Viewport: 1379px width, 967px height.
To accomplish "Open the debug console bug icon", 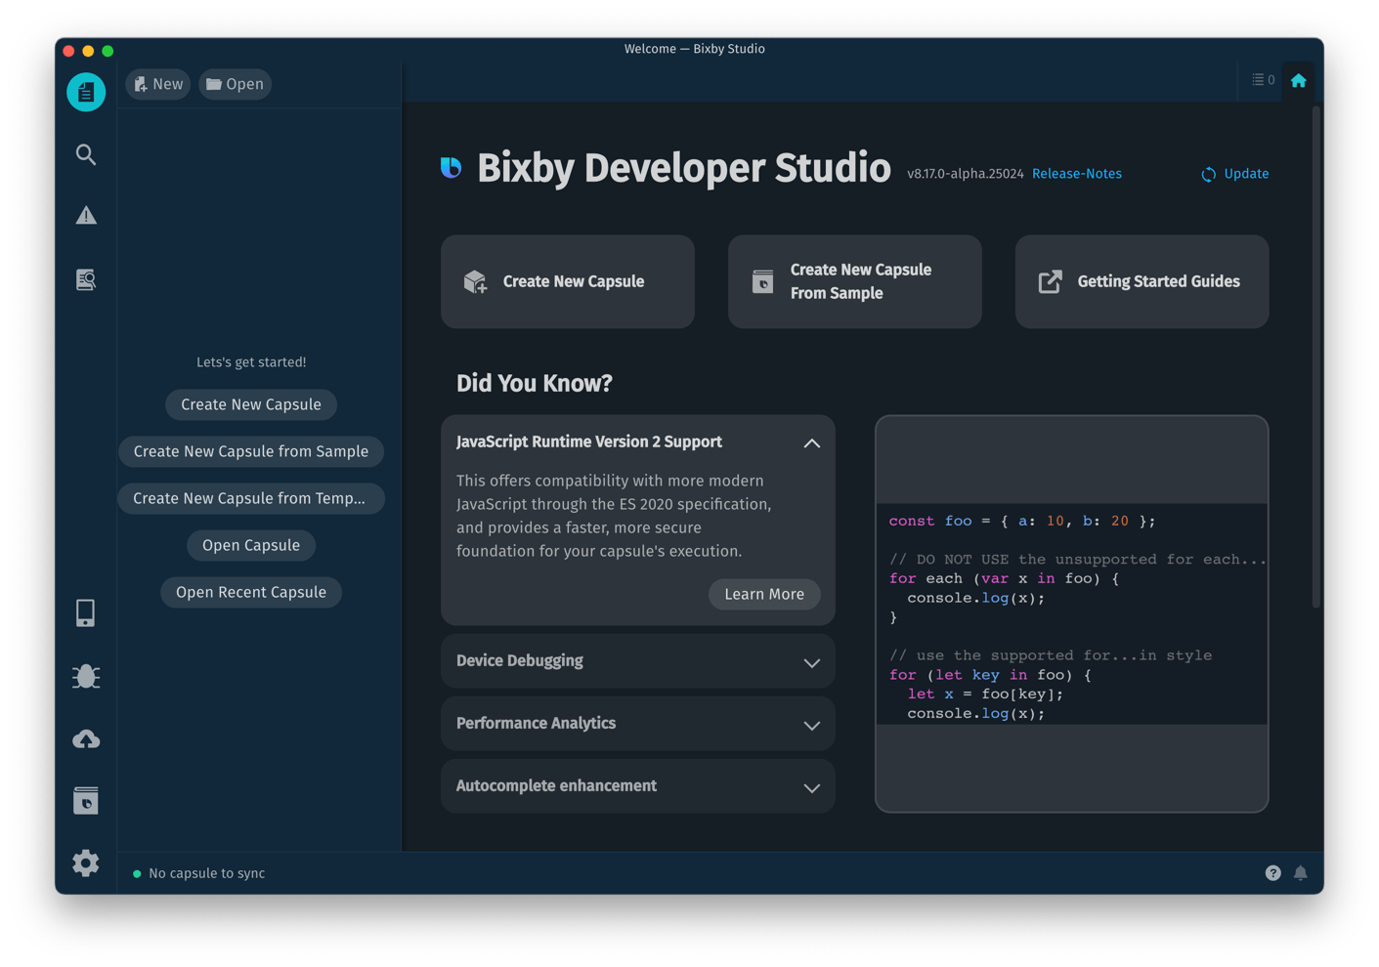I will point(86,676).
